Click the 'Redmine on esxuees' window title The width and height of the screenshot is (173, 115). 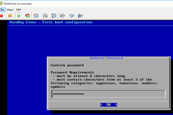pyautogui.click(x=18, y=4)
